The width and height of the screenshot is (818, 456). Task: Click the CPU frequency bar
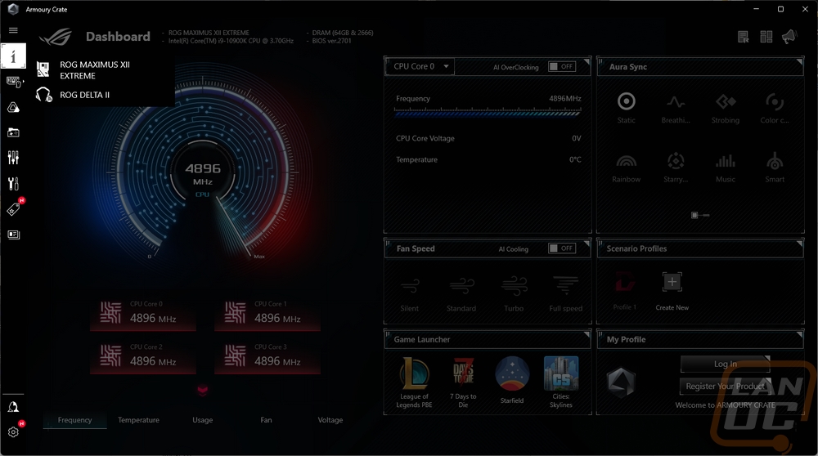tap(488, 112)
